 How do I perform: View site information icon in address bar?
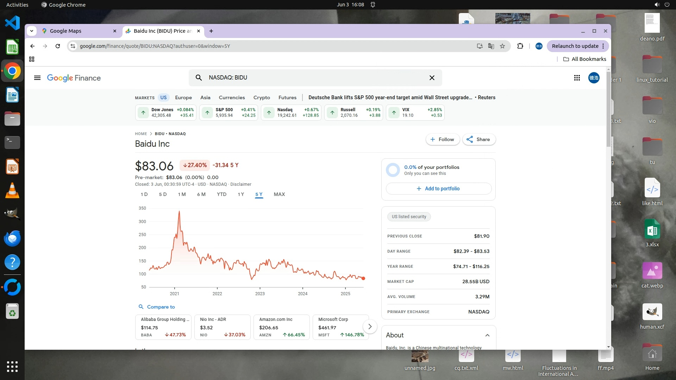(73, 46)
